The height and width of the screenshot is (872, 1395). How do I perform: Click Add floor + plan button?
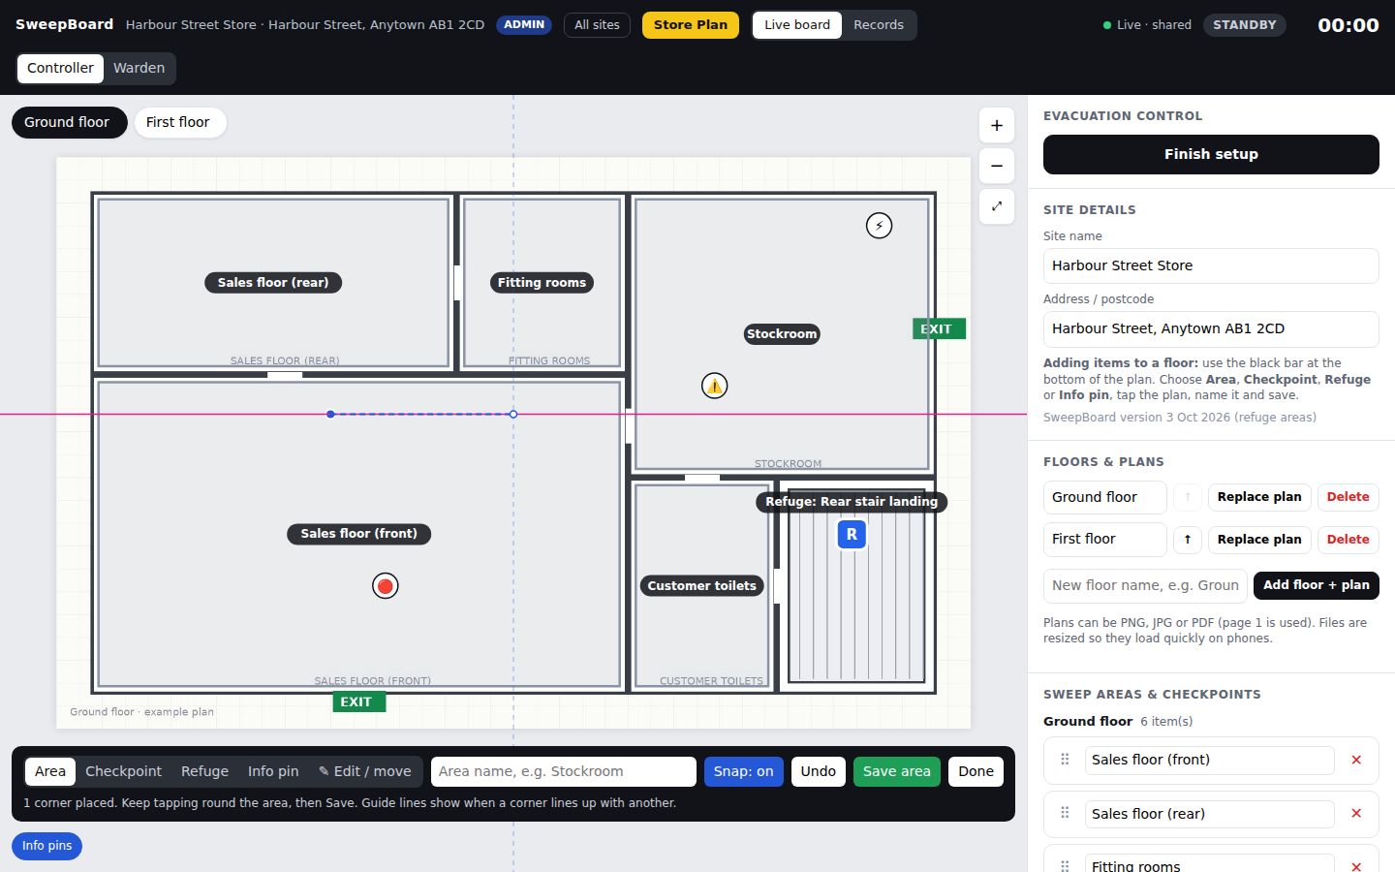click(1316, 585)
